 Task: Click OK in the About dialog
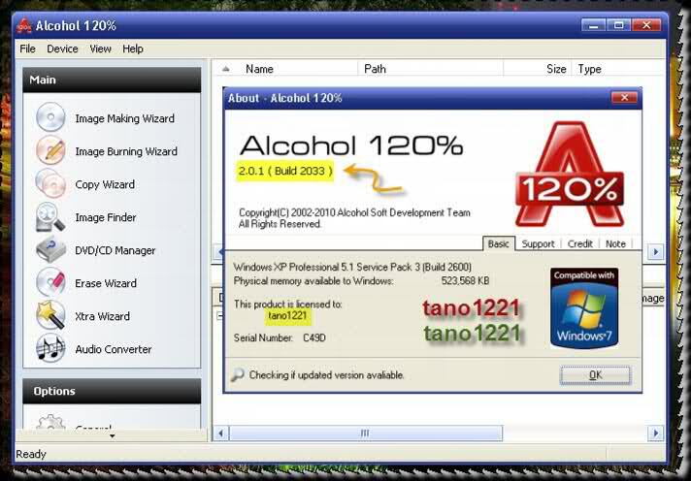(x=595, y=375)
